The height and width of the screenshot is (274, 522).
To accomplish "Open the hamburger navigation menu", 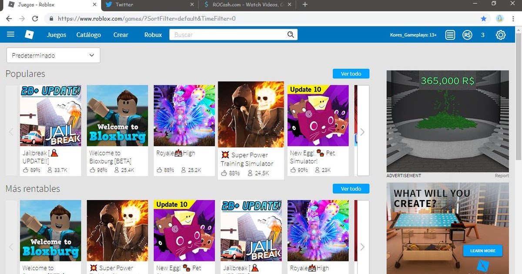I will [11, 34].
